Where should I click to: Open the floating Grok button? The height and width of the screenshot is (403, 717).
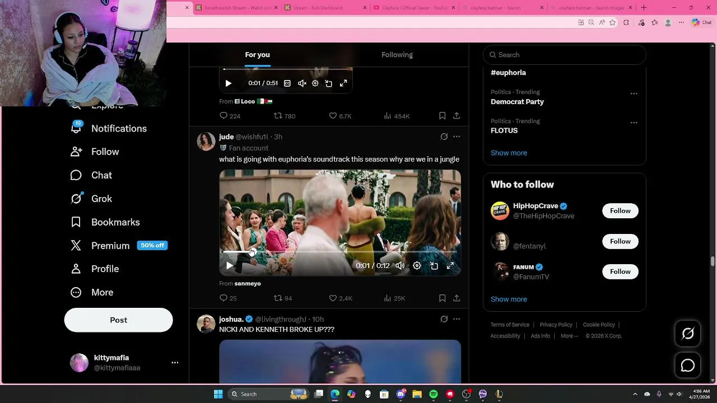[688, 334]
